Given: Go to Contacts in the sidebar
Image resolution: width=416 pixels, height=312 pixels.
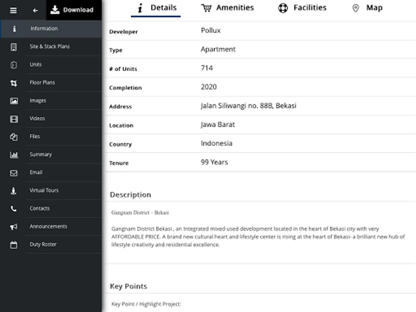Looking at the screenshot, I should (x=40, y=208).
